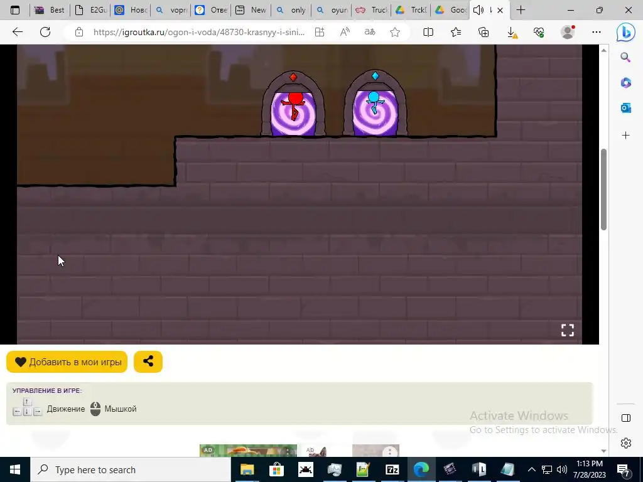Open the app available install icon
643x482 pixels.
pos(320,32)
